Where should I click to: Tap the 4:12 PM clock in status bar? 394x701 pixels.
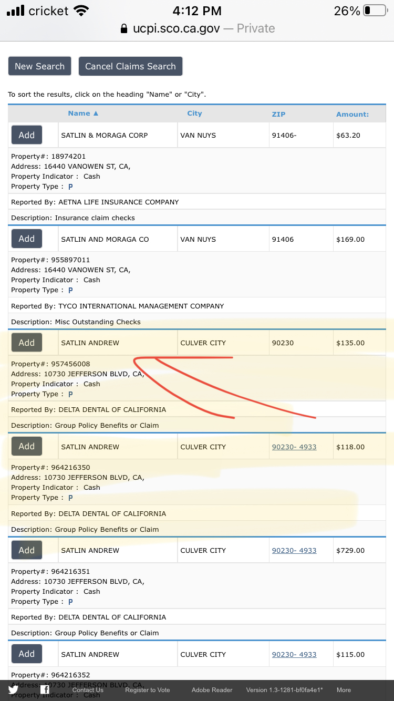point(197,11)
